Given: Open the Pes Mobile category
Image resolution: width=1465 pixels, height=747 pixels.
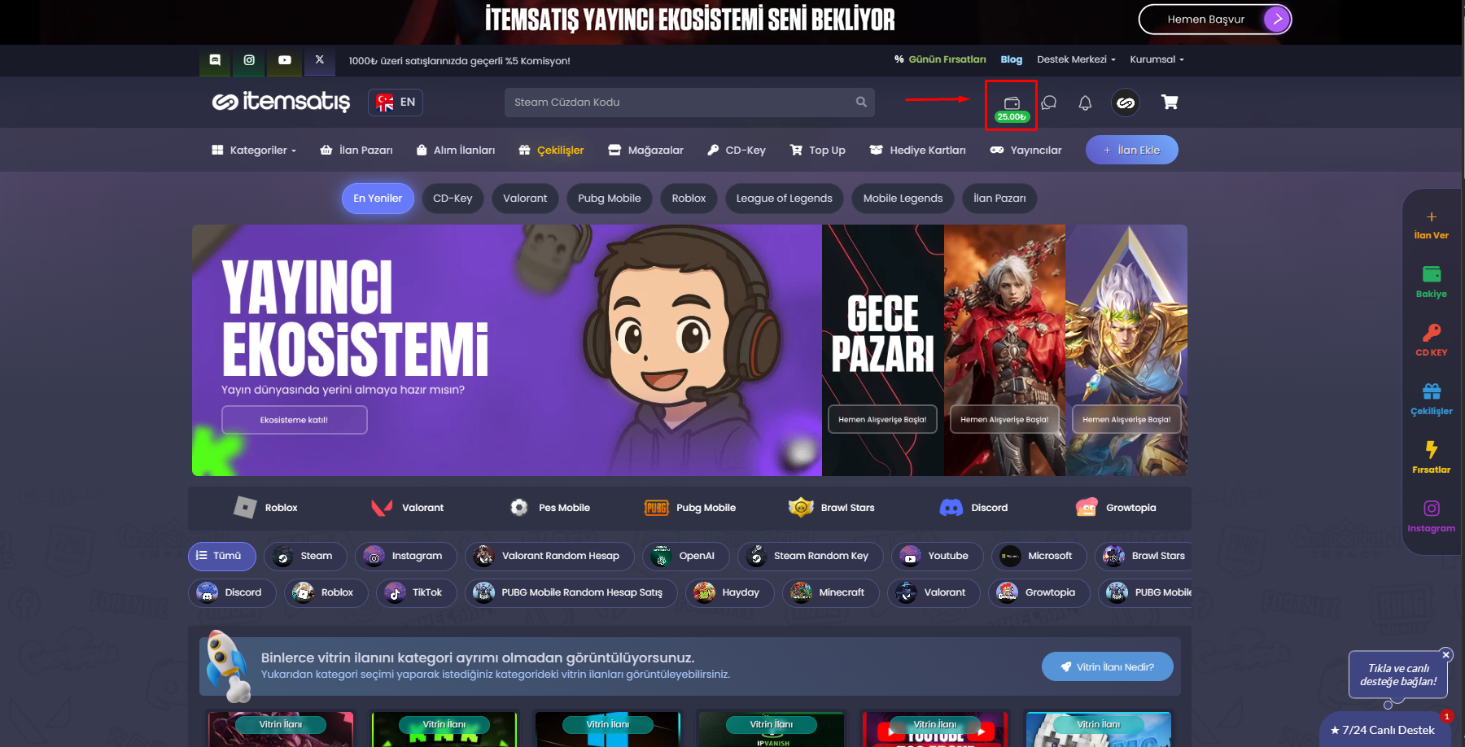Looking at the screenshot, I should pyautogui.click(x=549, y=508).
